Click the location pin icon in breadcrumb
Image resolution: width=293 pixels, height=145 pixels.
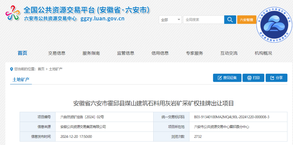(12, 69)
